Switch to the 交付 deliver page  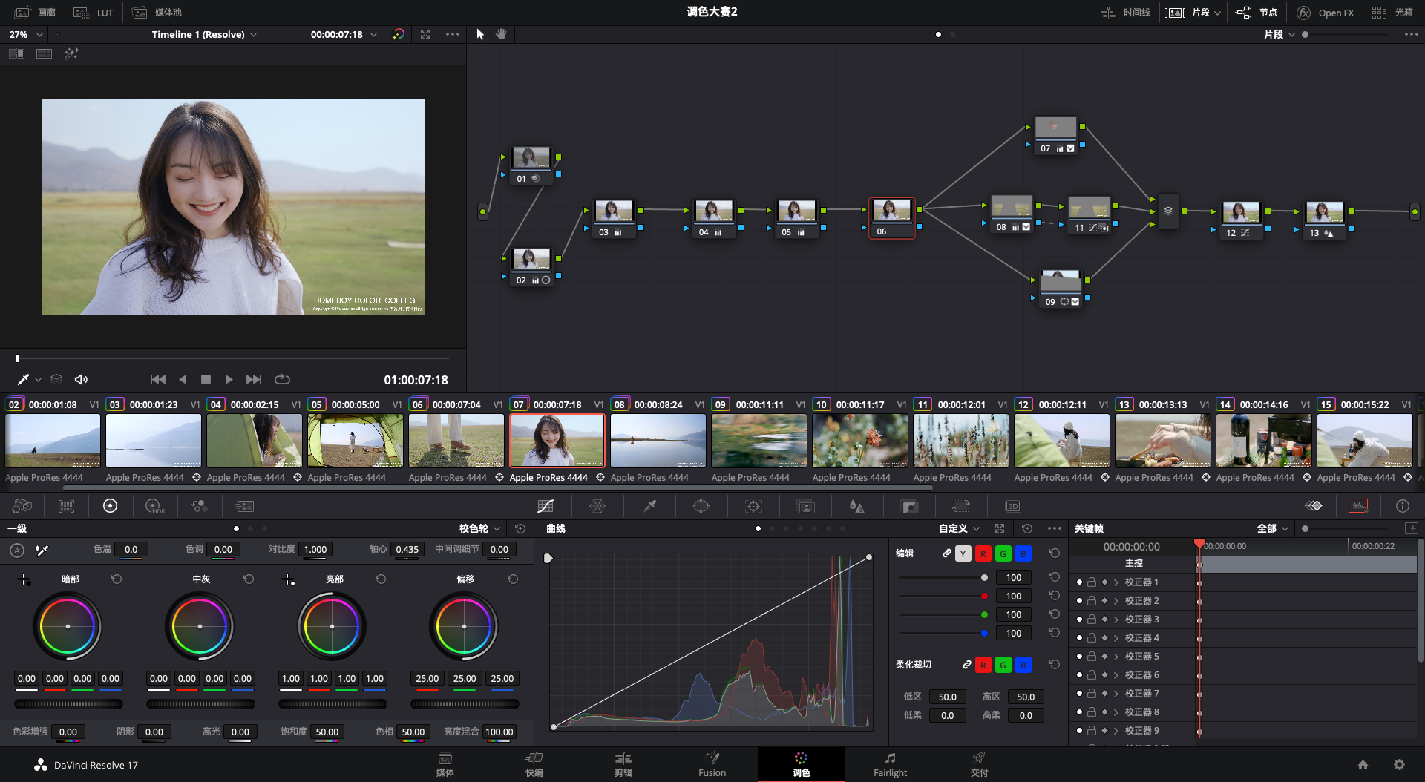pyautogui.click(x=979, y=764)
